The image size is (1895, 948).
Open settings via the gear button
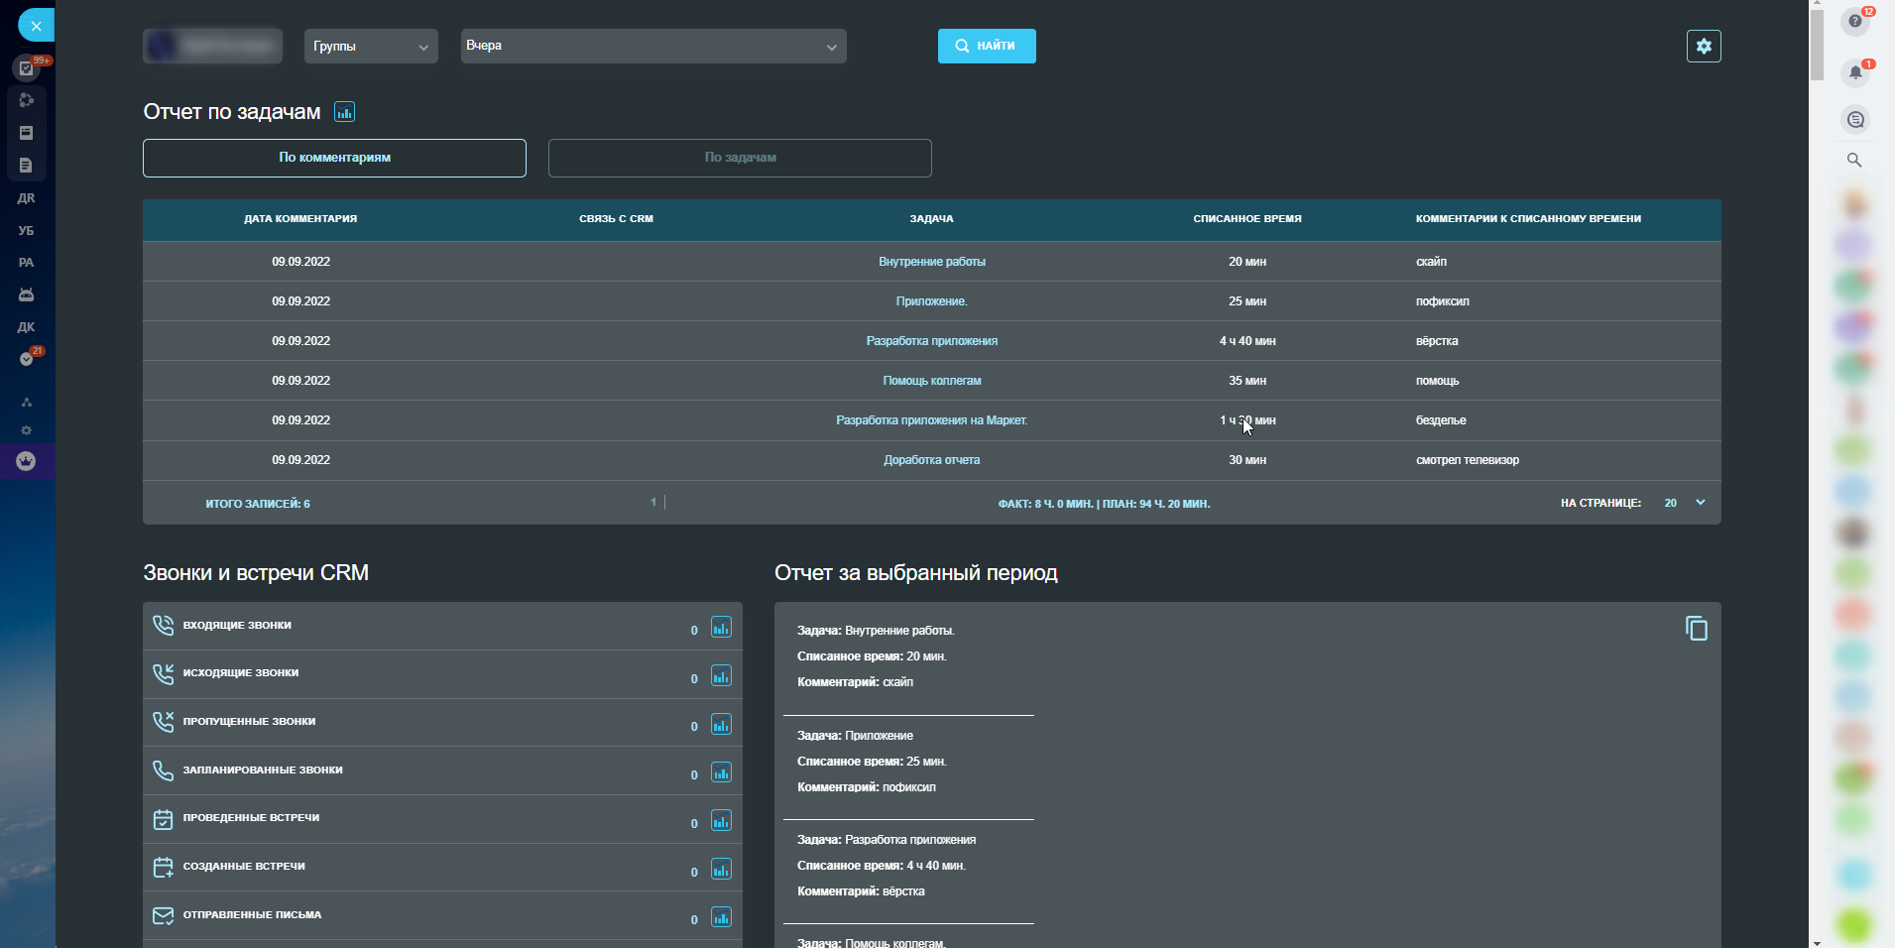[1703, 47]
